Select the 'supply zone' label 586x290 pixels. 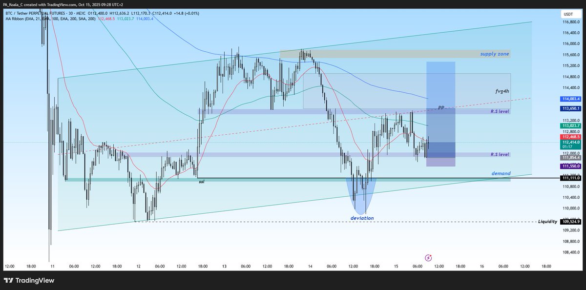(494, 54)
